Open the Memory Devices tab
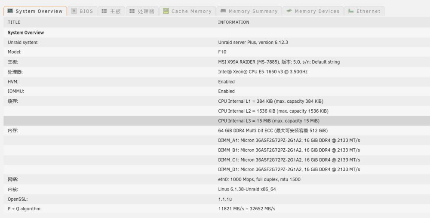Viewport: 430px width, 218px height. (313, 11)
